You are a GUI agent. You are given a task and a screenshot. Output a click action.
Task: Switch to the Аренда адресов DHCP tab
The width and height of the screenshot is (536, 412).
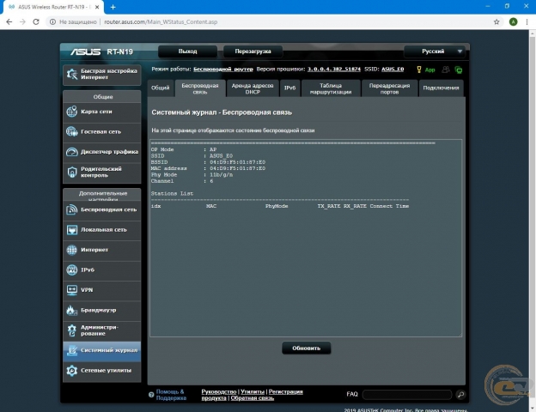(x=253, y=88)
